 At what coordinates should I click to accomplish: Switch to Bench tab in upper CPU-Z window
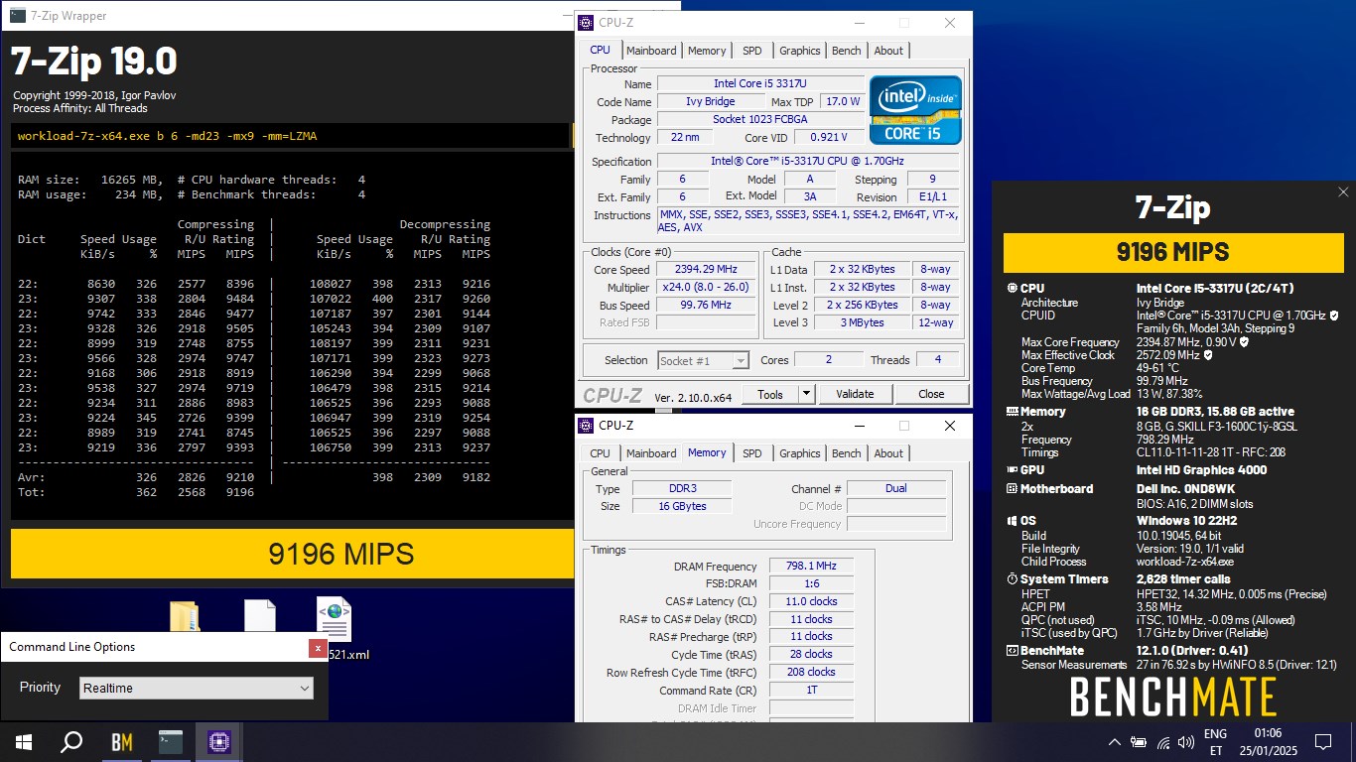847,51
